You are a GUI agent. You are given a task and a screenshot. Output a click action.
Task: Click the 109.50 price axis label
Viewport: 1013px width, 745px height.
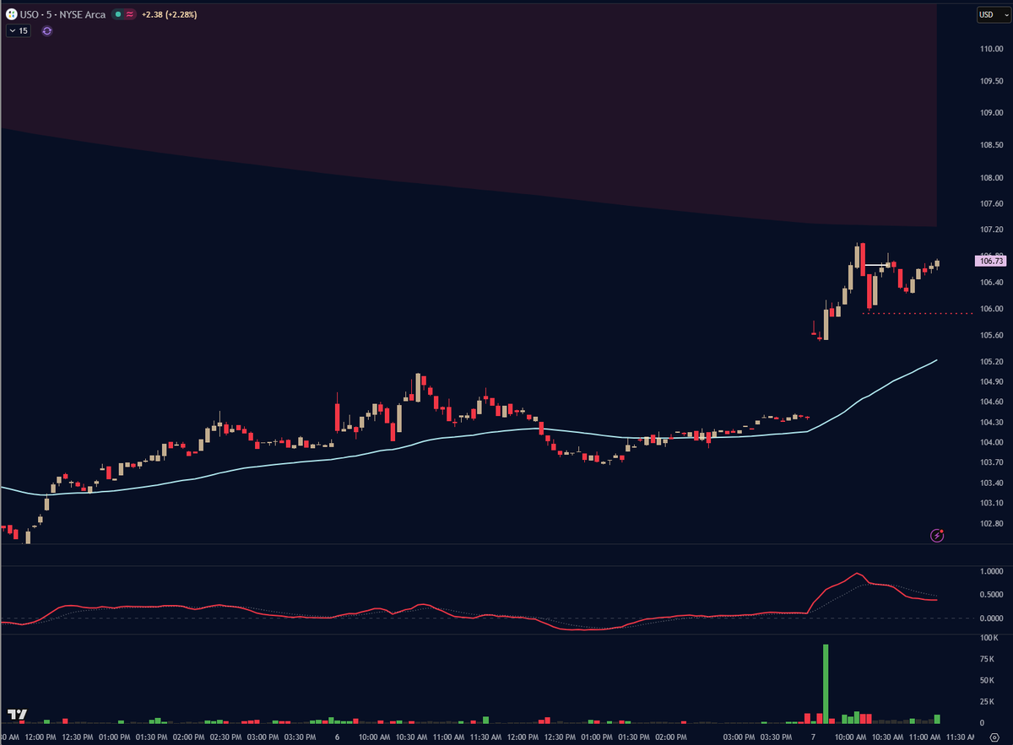pyautogui.click(x=991, y=81)
